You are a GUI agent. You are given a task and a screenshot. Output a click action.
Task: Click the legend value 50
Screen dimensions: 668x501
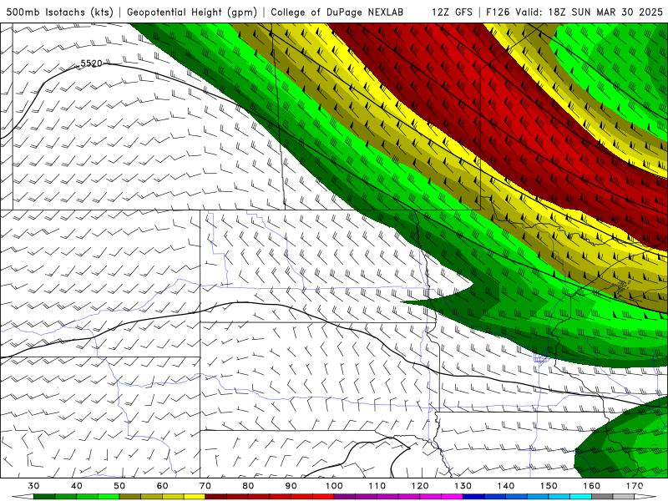[119, 486]
